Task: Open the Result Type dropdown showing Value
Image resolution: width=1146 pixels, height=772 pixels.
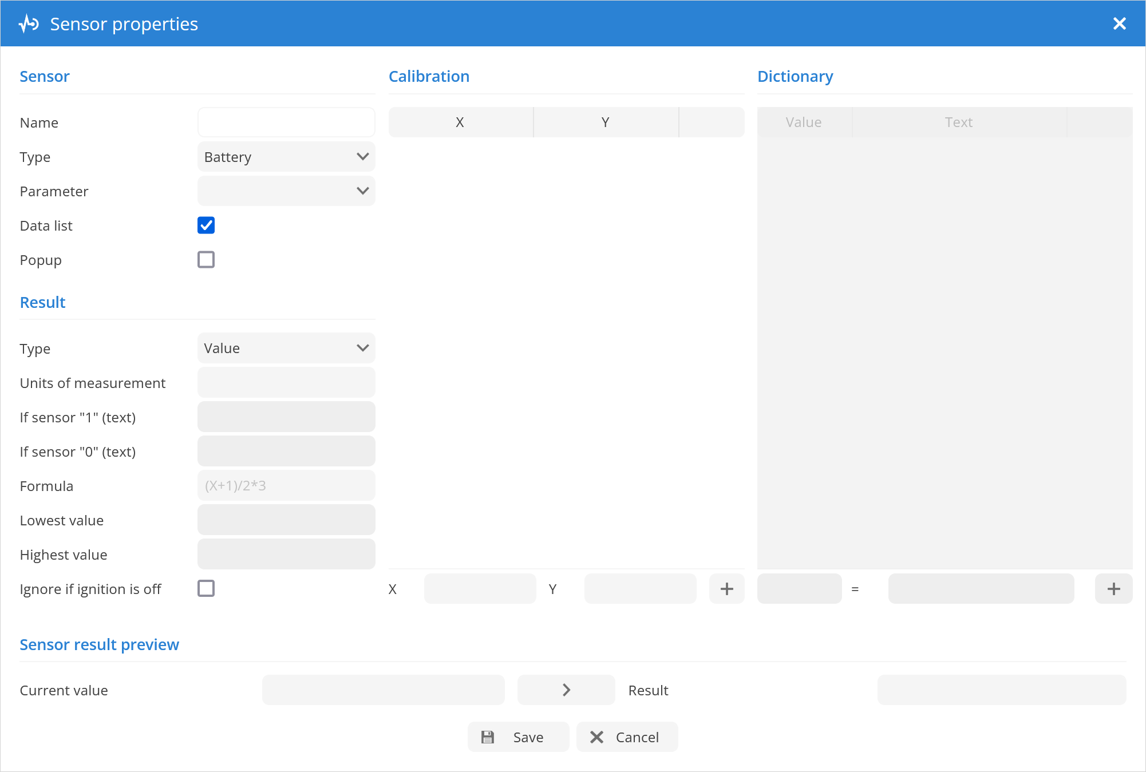Action: point(286,349)
